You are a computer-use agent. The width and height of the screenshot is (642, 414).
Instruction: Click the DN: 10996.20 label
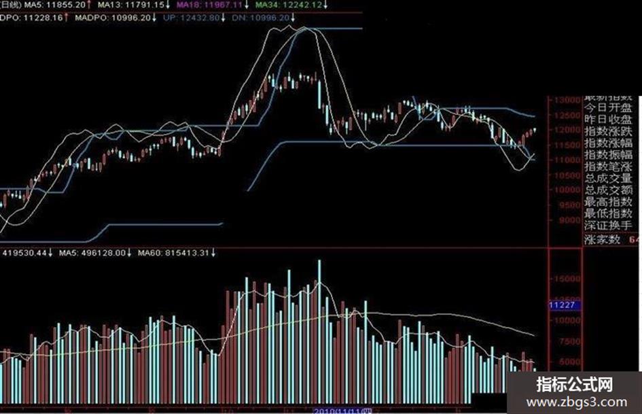[264, 18]
